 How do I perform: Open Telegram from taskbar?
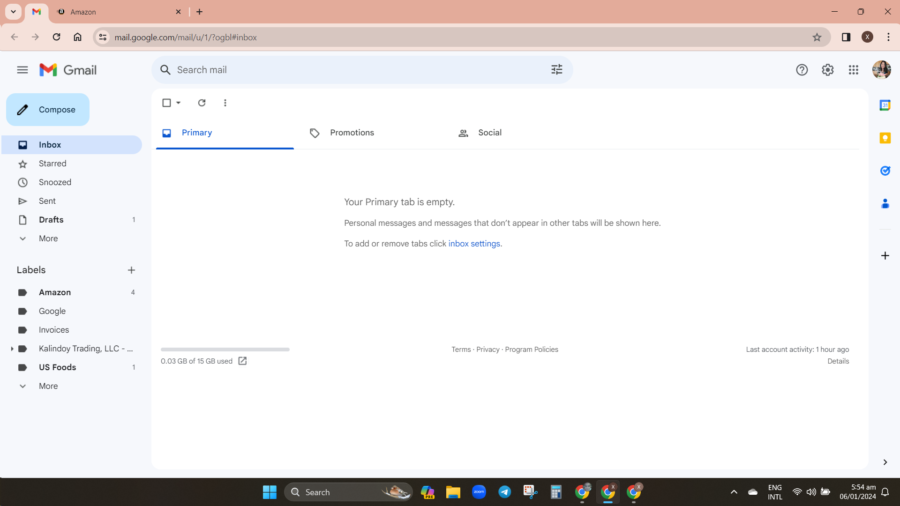pos(504,492)
